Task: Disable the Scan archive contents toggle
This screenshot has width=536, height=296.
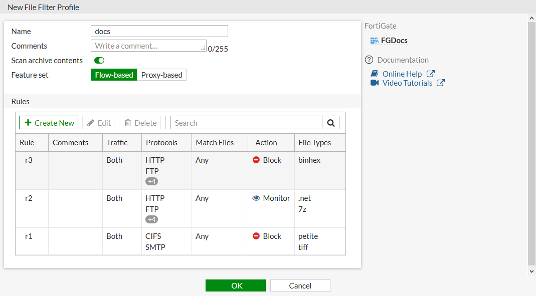Action: tap(99, 60)
